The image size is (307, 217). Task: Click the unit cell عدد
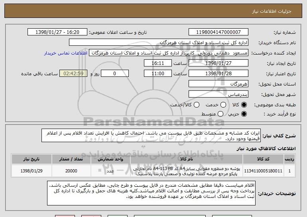(x=110, y=171)
